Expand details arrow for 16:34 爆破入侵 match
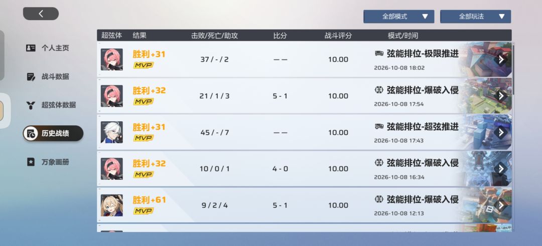Image resolution: width=542 pixels, height=246 pixels. tap(500, 169)
